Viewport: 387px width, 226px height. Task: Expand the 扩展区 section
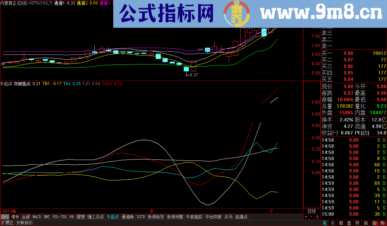pos(7,222)
